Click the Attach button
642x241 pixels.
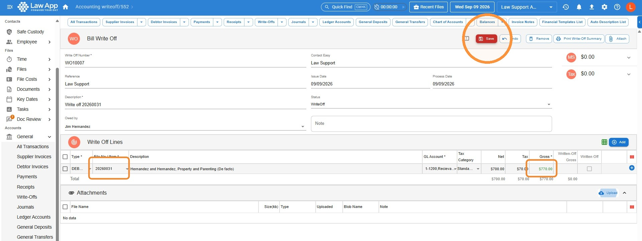[x=617, y=39]
